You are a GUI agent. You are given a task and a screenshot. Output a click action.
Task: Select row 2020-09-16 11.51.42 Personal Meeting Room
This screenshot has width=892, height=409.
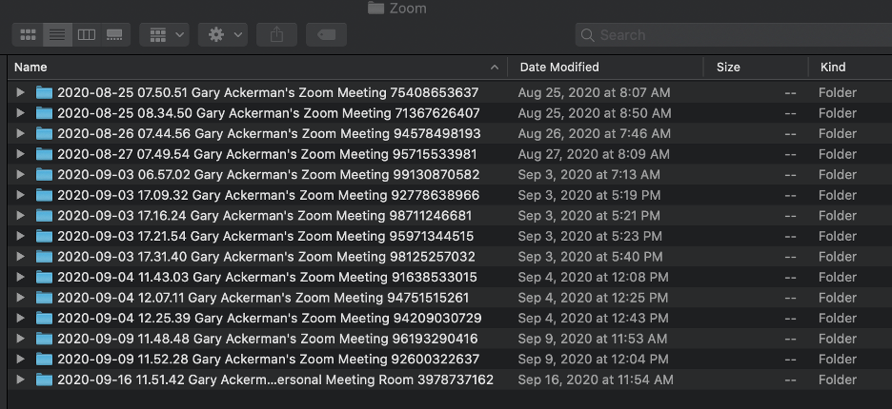(450, 379)
